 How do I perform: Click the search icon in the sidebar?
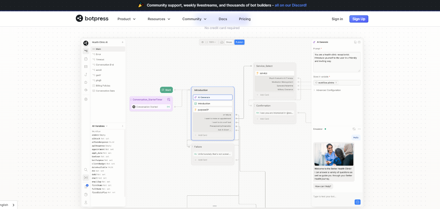click(x=86, y=170)
